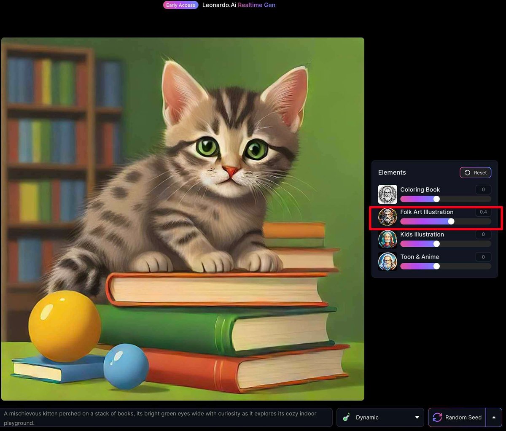Viewport: 506px width, 431px height.
Task: Click the Leonardo.Ai Realtime Gen title
Action: pos(239,5)
